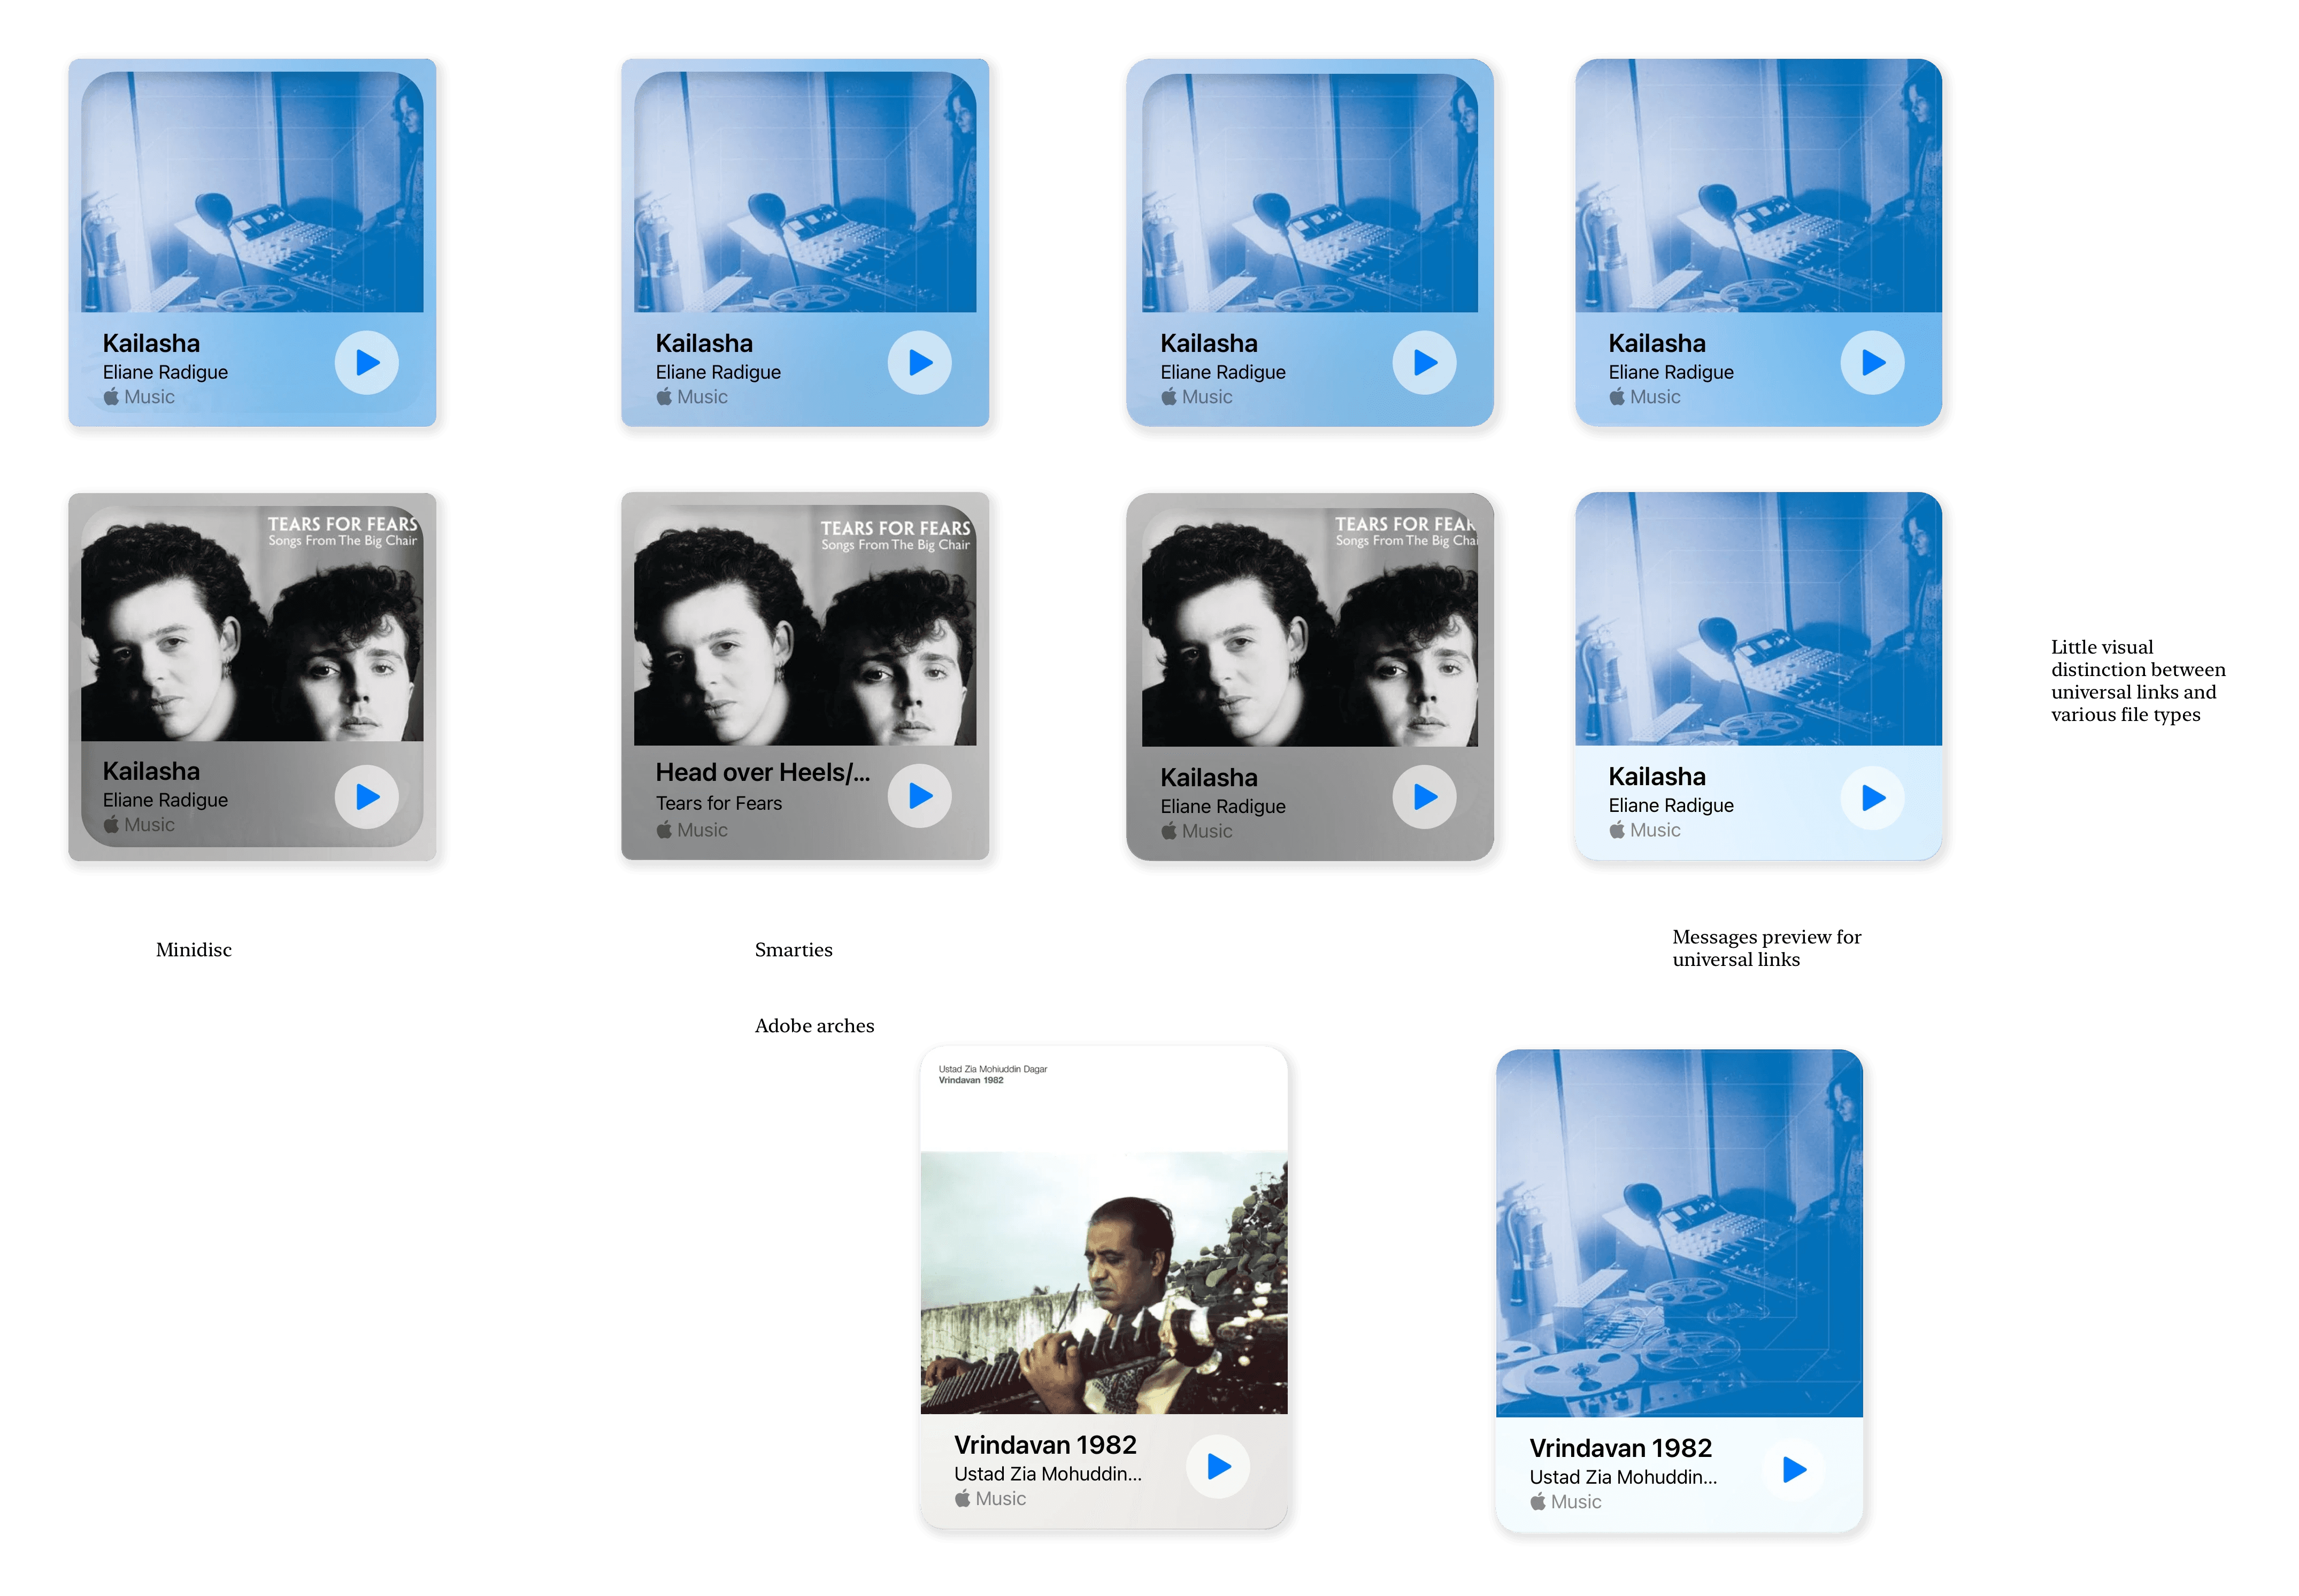Image resolution: width=2299 pixels, height=1596 pixels.
Task: Click the Head over Heels song title
Action: tap(762, 772)
